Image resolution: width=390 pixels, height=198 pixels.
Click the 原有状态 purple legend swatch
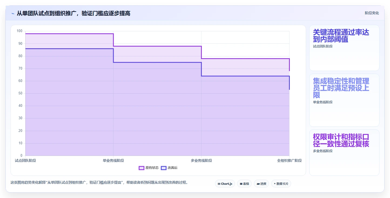tap(142, 168)
